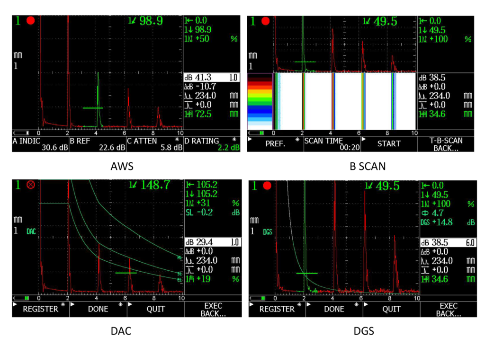485x346 pixels.
Task: Expand the DONE option in DGS screen
Action: click(x=334, y=309)
